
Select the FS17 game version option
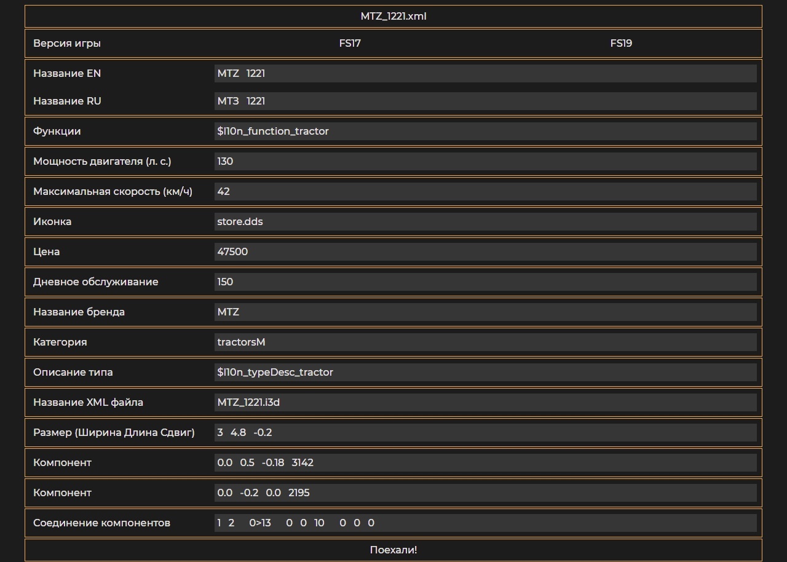(x=350, y=43)
